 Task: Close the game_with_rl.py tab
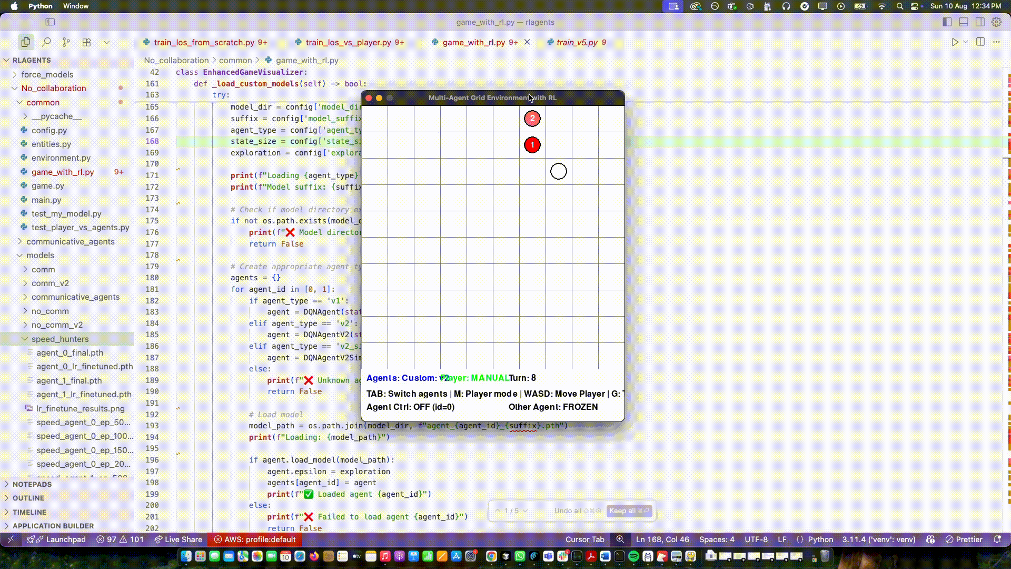527,42
